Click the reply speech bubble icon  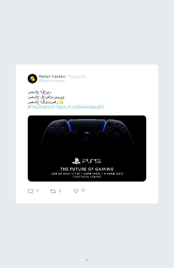coord(30,191)
